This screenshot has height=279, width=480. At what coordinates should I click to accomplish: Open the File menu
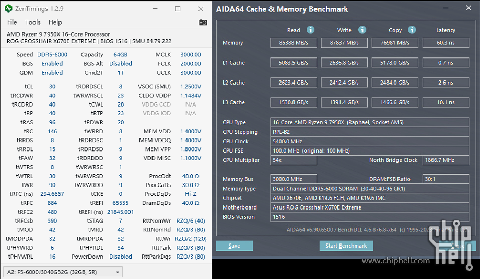(x=12, y=22)
